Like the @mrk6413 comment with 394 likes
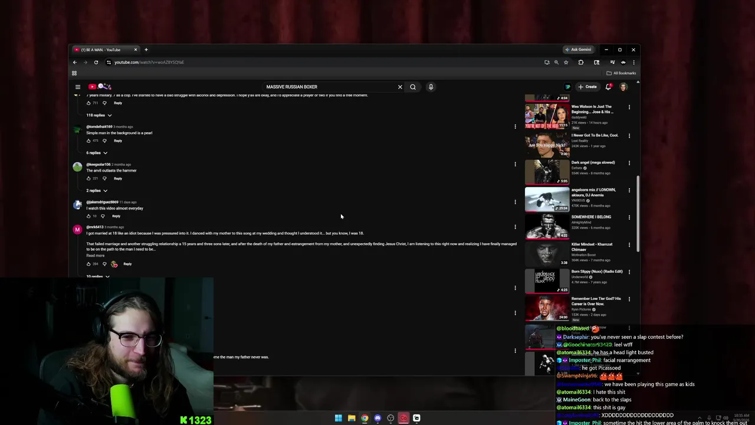The height and width of the screenshot is (425, 755). (88, 264)
